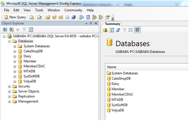Open the Properties Window toolbar icon
Screen dimensions: 190x121
[x=107, y=17]
